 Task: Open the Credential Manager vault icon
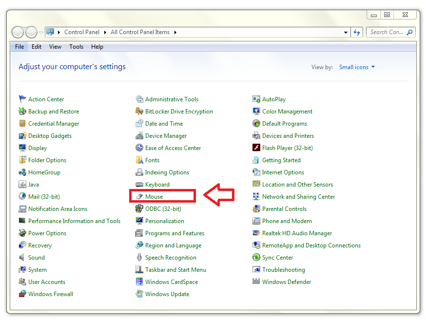click(x=22, y=124)
